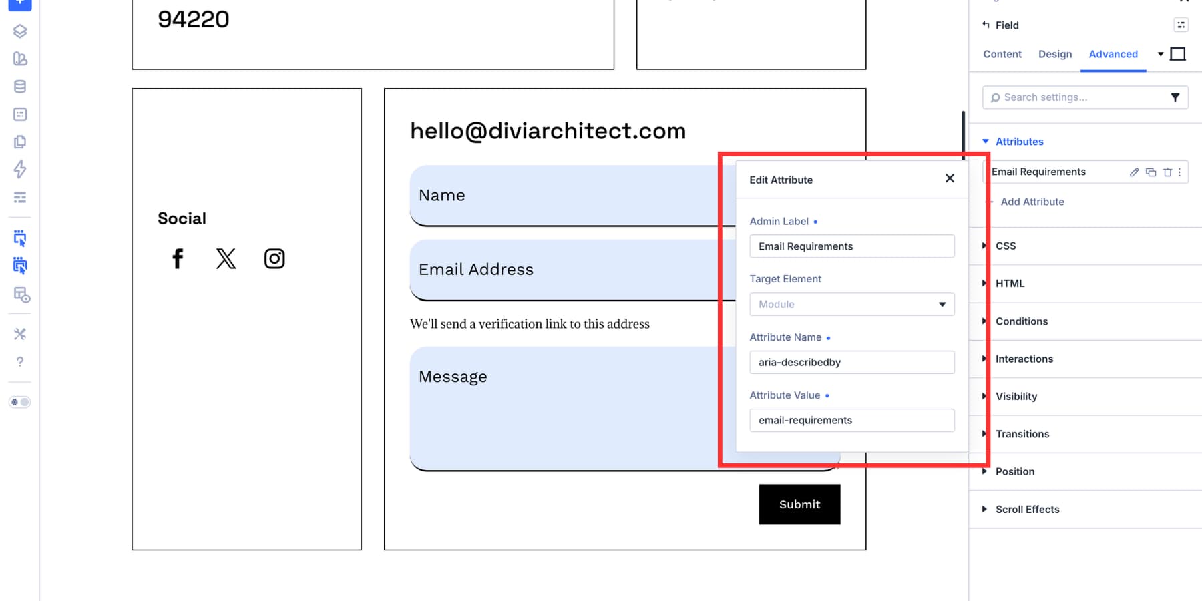Expand the Conditions section

(x=1085, y=321)
